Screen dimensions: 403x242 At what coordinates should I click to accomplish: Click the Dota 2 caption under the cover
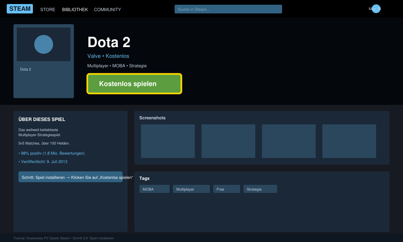[26, 69]
